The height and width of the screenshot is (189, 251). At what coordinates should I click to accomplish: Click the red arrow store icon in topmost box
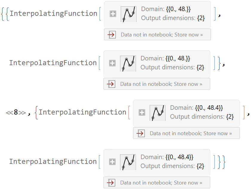pyautogui.click(x=111, y=35)
